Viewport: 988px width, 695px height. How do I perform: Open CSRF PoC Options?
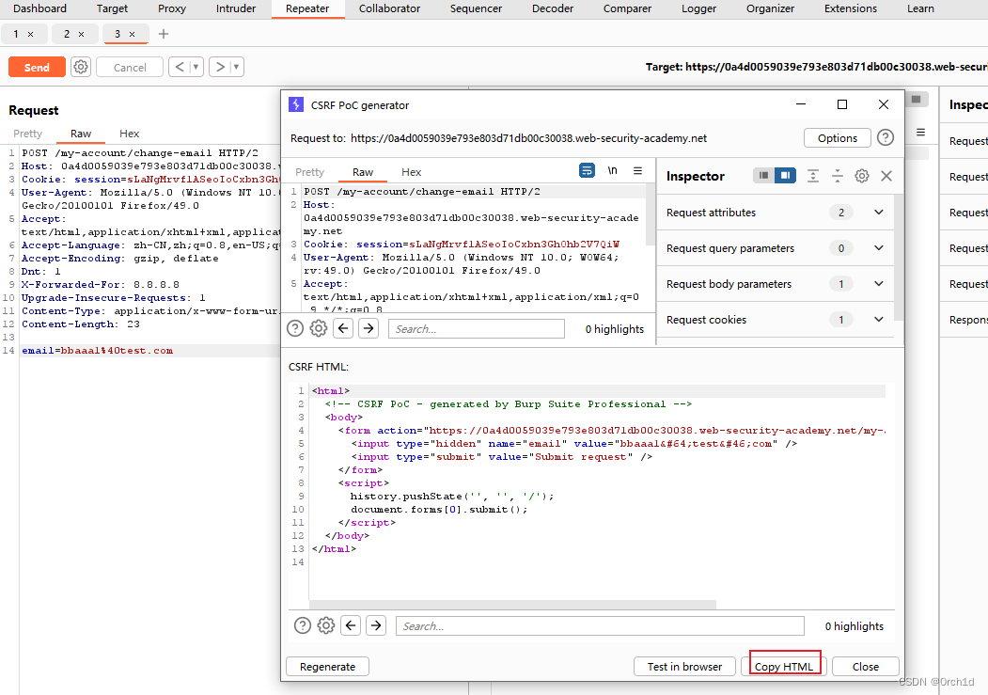click(838, 138)
